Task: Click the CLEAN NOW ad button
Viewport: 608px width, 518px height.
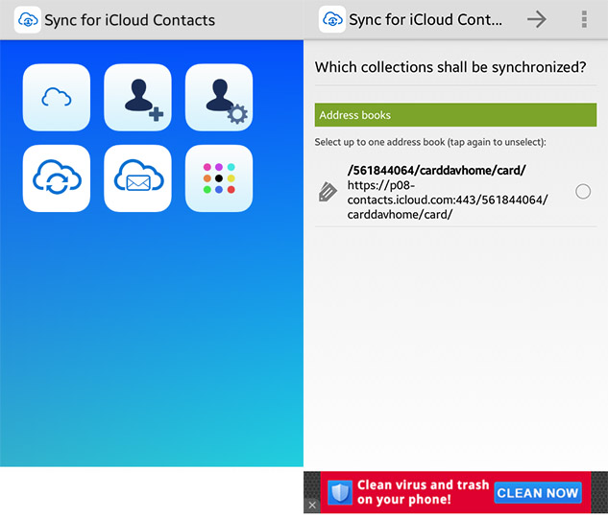Action: 538,492
